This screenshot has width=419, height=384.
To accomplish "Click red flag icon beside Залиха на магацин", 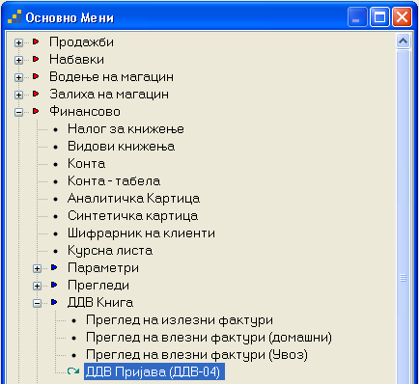I will 36,94.
